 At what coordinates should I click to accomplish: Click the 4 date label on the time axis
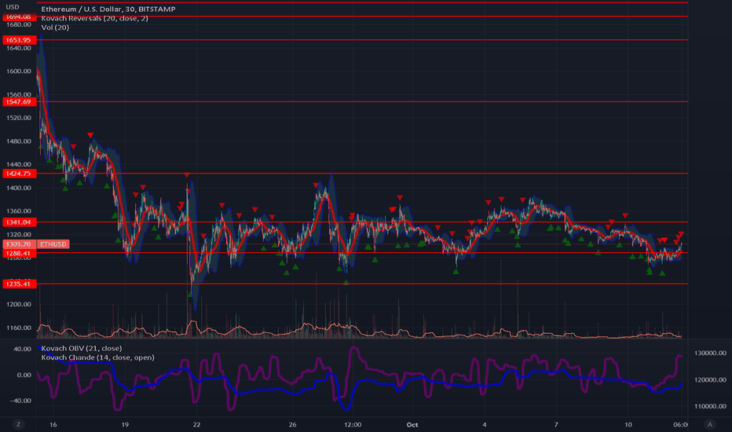(x=485, y=424)
